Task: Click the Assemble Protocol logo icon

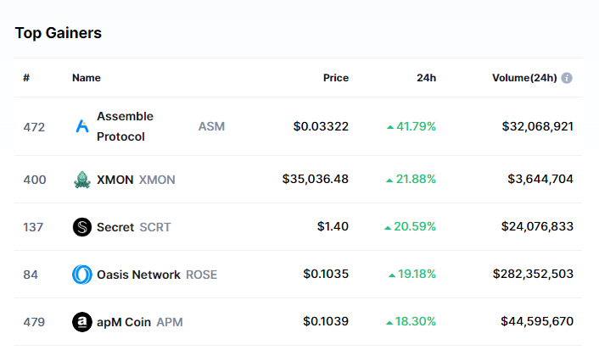Action: point(82,126)
